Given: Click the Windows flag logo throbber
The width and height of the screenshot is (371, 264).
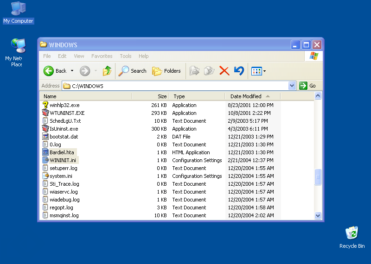Looking at the screenshot, I should pos(314,56).
